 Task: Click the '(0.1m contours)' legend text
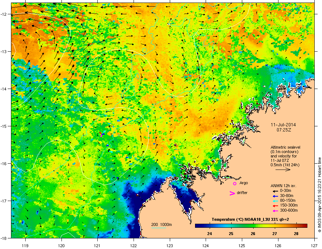tap(284, 152)
